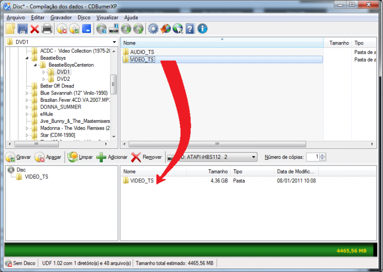Click the Adicionar button with green plus
The width and height of the screenshot is (383, 272).
[112, 157]
